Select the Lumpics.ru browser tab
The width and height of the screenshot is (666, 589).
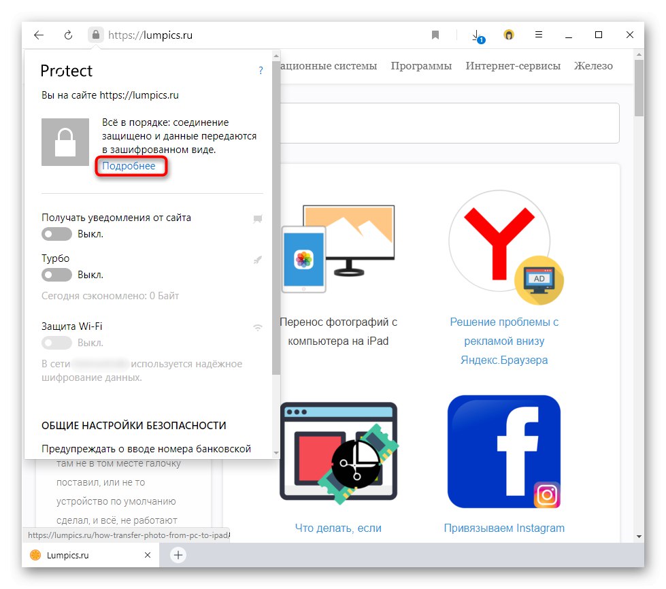pos(90,555)
